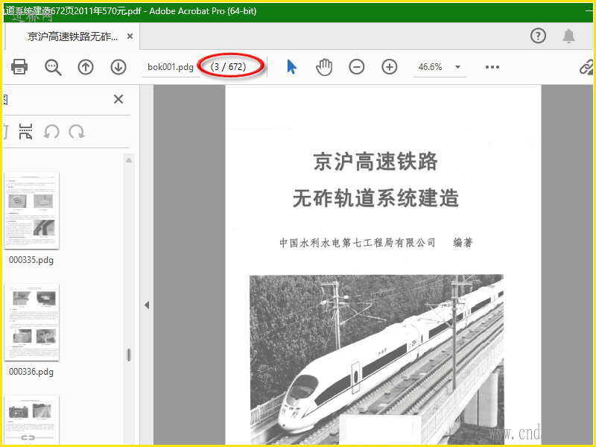Click the thumbnail panel scroll up arrow
The image size is (596, 447).
(129, 160)
